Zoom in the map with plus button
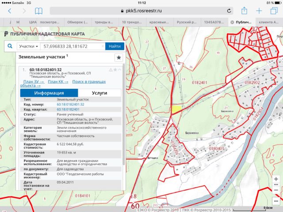This screenshot has height=212, width=283. pos(276,179)
